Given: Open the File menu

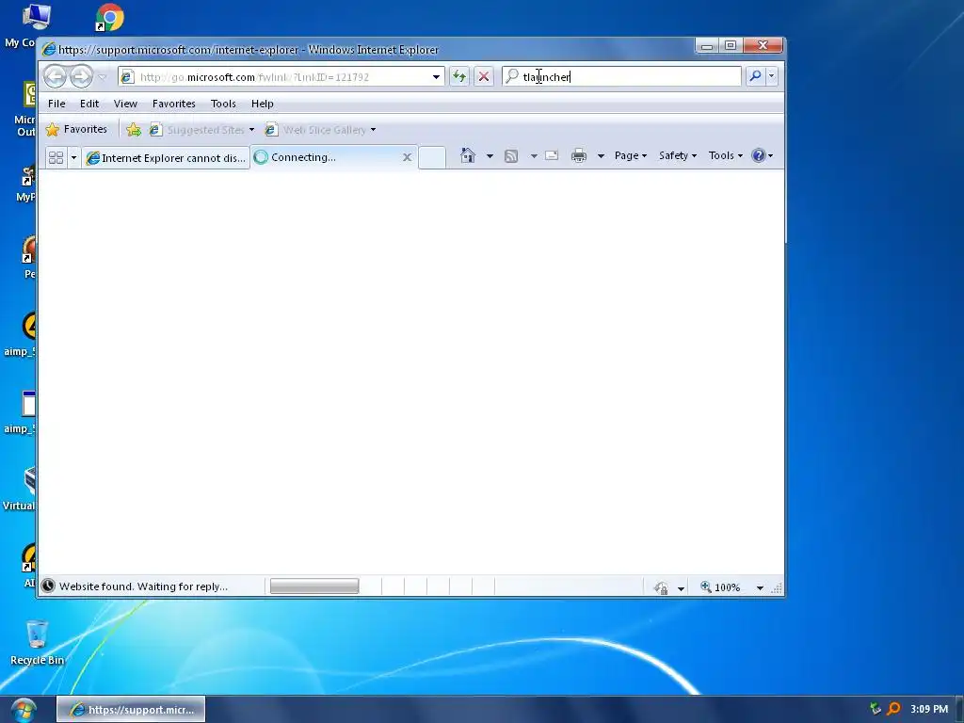Looking at the screenshot, I should (x=56, y=104).
